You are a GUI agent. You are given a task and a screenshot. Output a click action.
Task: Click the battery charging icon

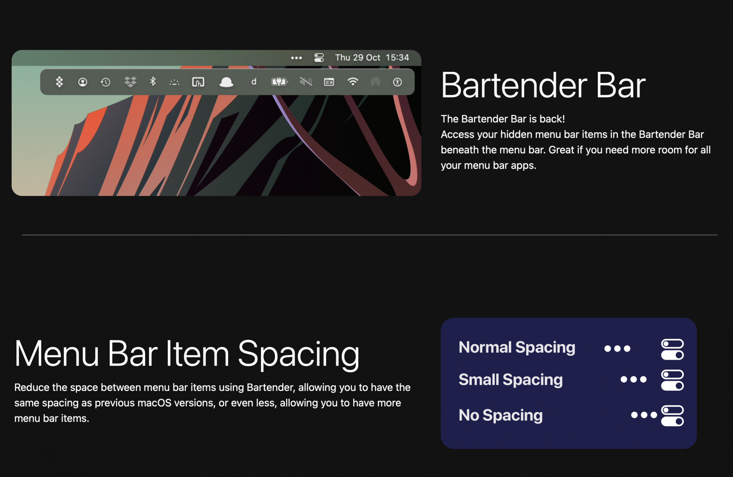[279, 82]
